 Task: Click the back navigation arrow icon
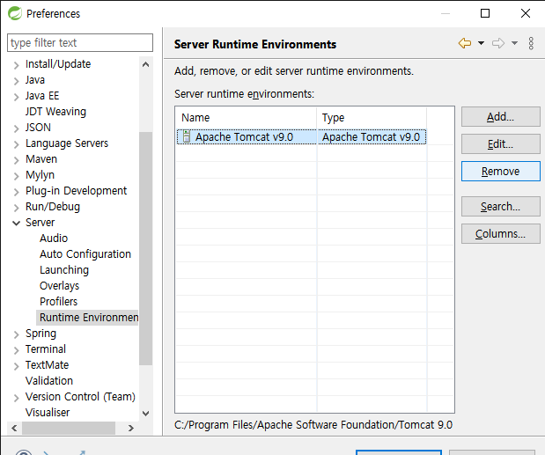(x=465, y=43)
